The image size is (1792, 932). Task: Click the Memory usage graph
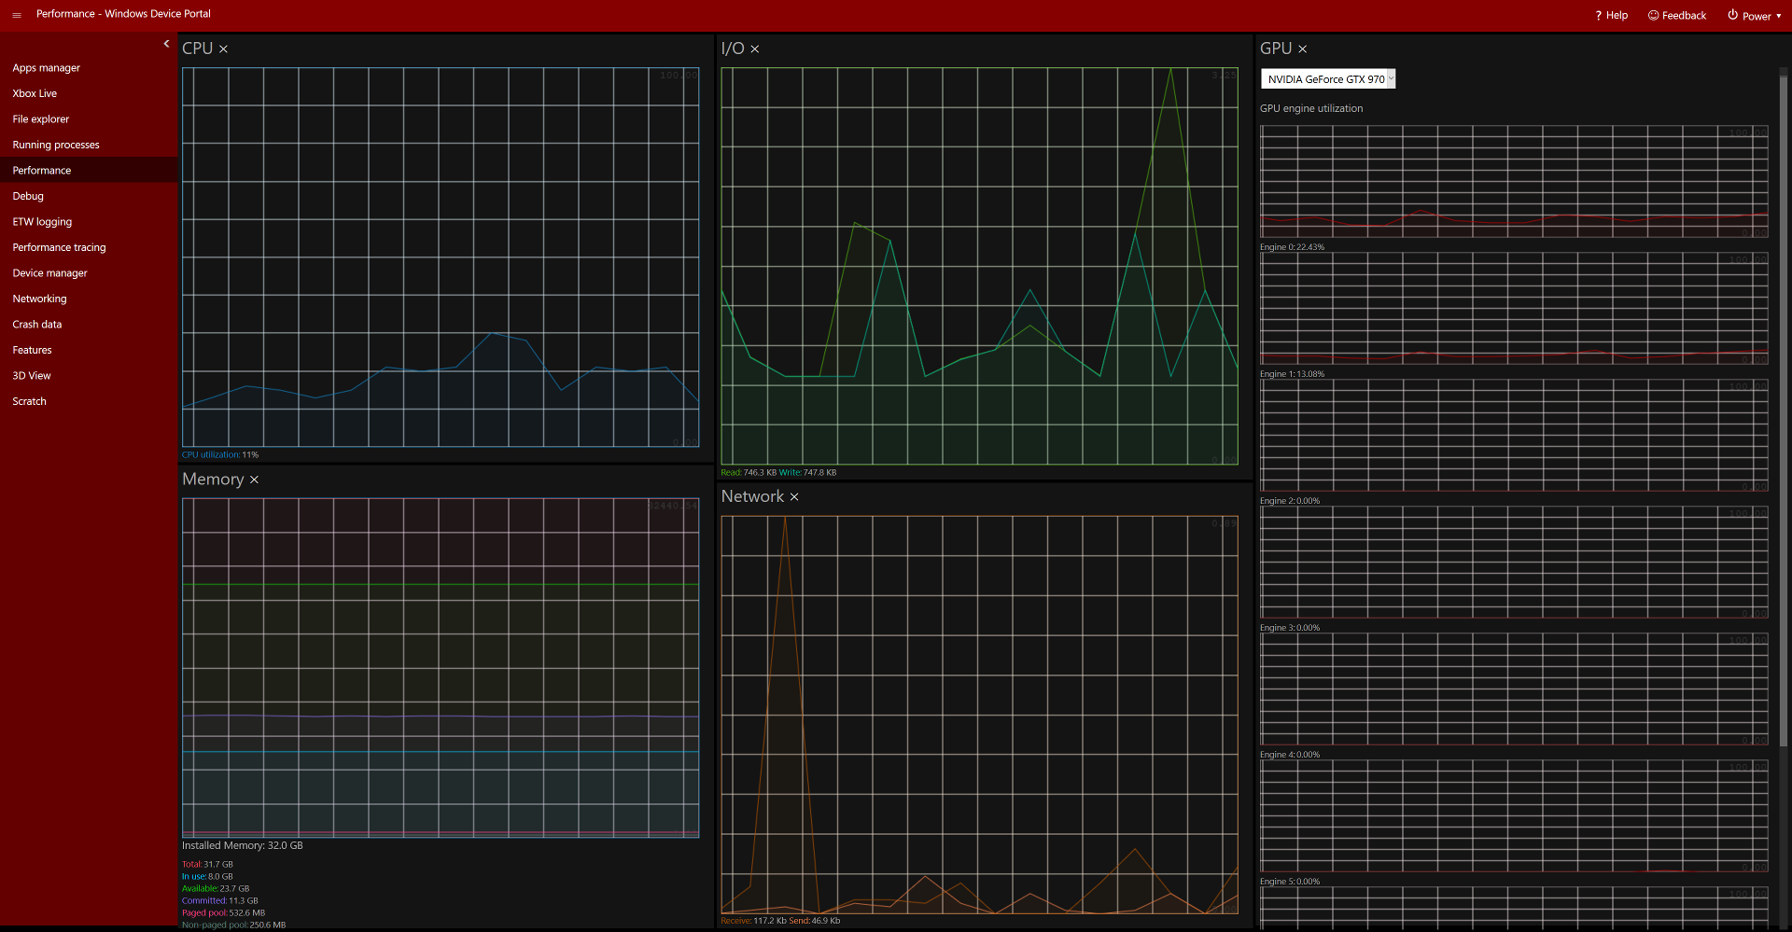click(441, 668)
